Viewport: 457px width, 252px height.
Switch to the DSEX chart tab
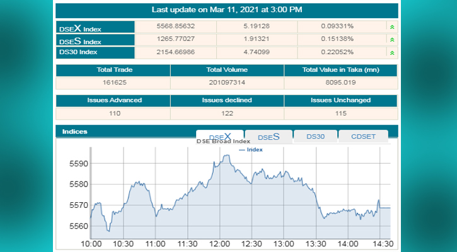pos(220,137)
